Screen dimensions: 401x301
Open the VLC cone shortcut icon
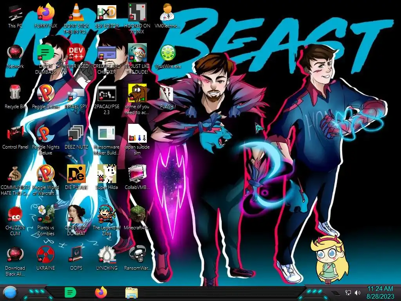tap(76, 12)
